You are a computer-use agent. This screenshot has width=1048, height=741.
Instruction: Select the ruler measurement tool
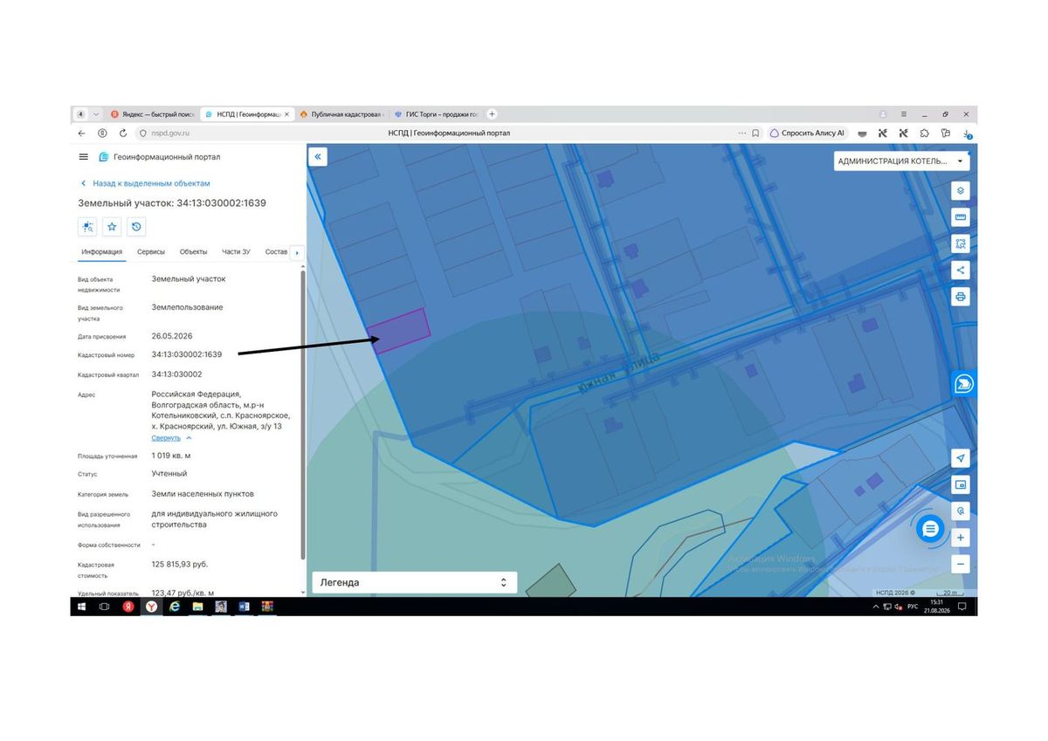click(961, 217)
